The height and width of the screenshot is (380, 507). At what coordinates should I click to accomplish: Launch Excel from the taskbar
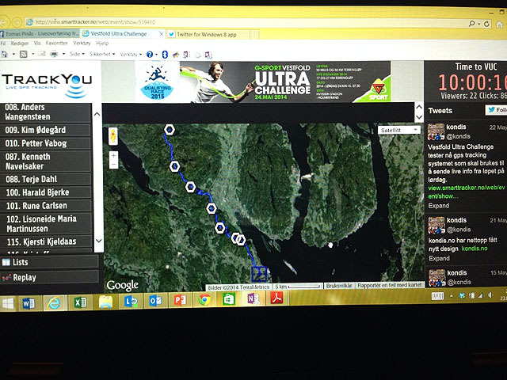coord(80,302)
